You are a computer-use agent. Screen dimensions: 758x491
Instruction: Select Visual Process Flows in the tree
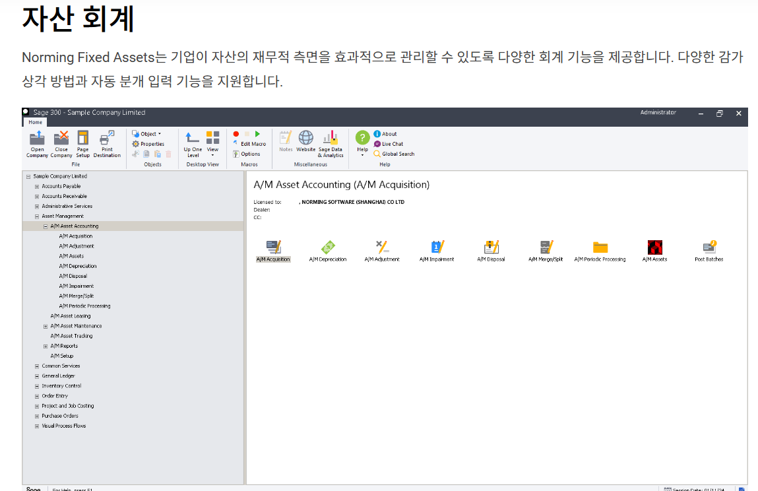pos(64,426)
